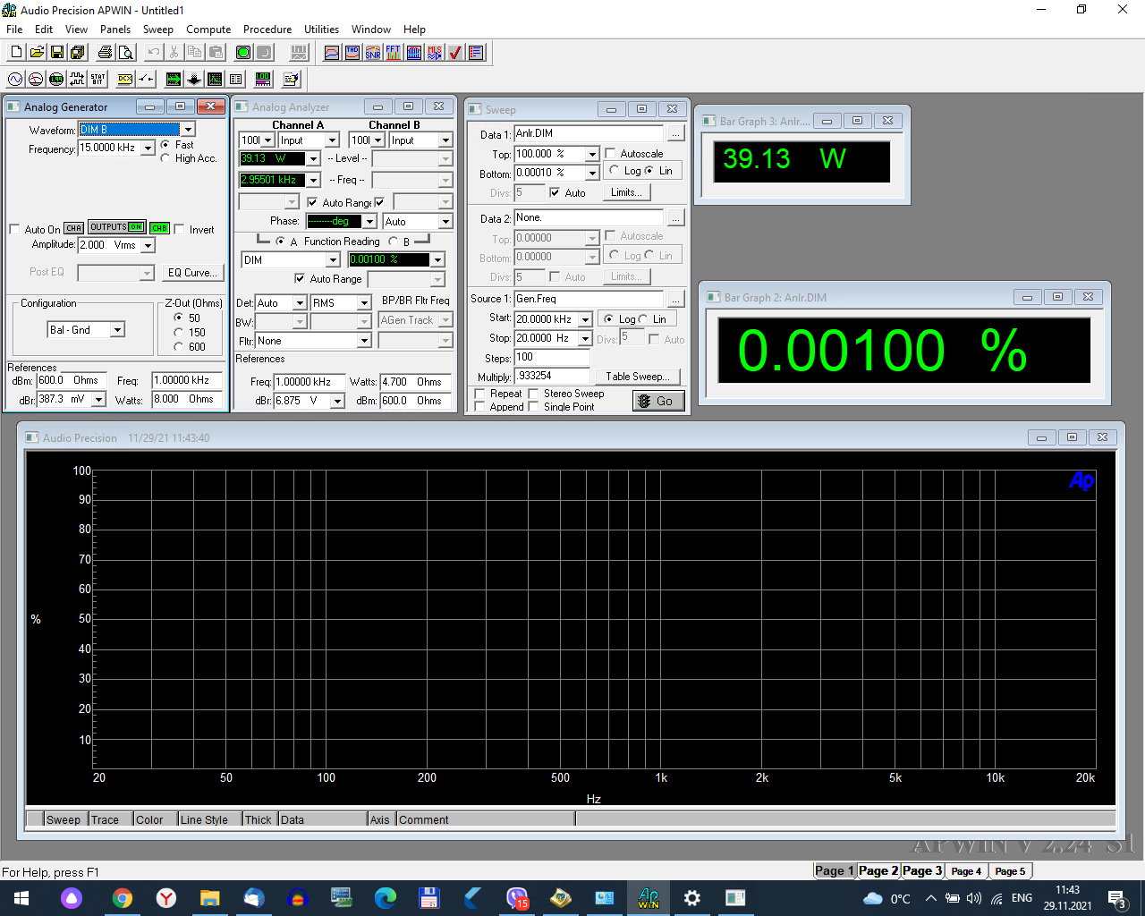Screen dimensions: 1145x916
Task: Open the STAT BIT panel icon
Action: point(98,80)
